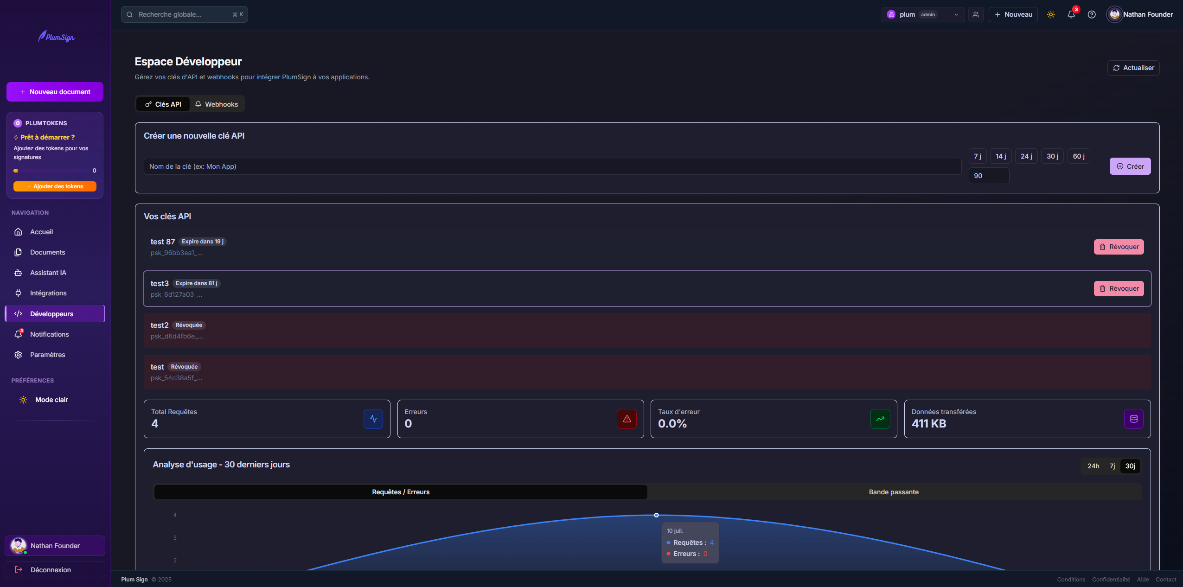Click Nouveau document button
The image size is (1183, 587).
55,92
